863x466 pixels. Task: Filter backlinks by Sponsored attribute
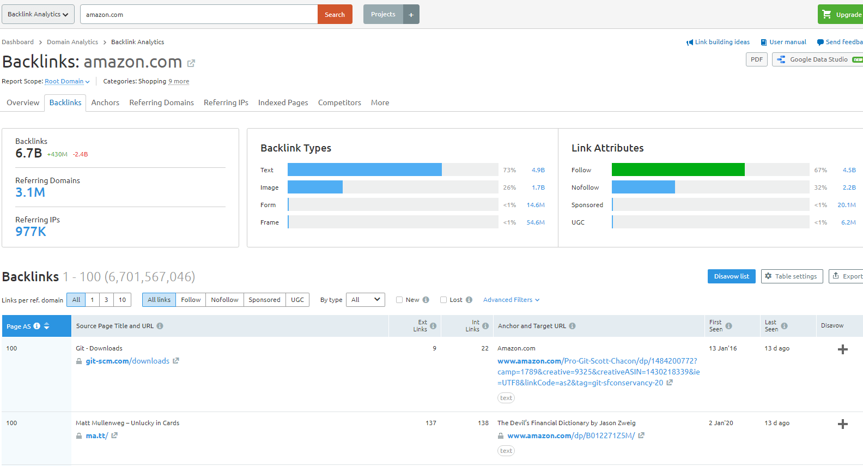pyautogui.click(x=264, y=300)
